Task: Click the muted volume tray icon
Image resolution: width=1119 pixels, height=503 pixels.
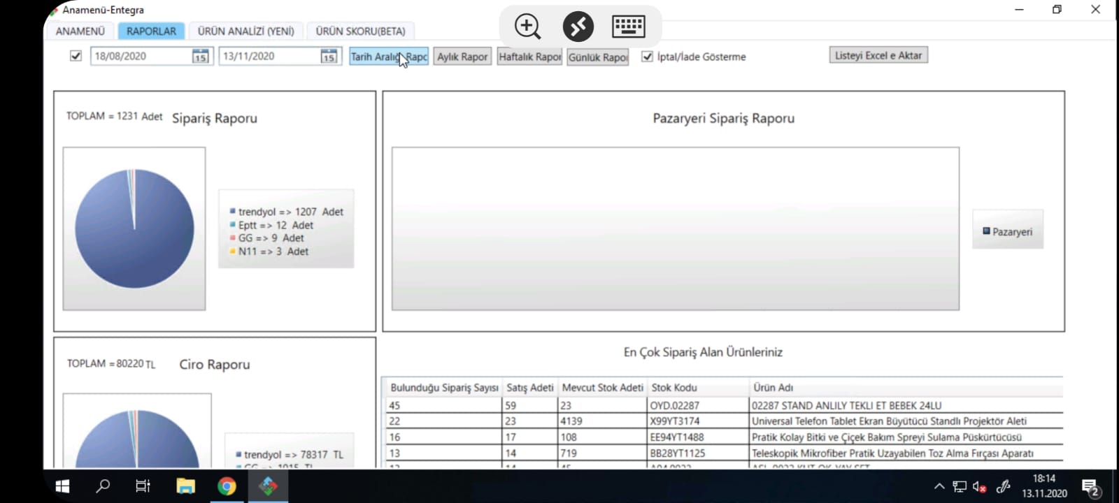Action: pyautogui.click(x=980, y=486)
